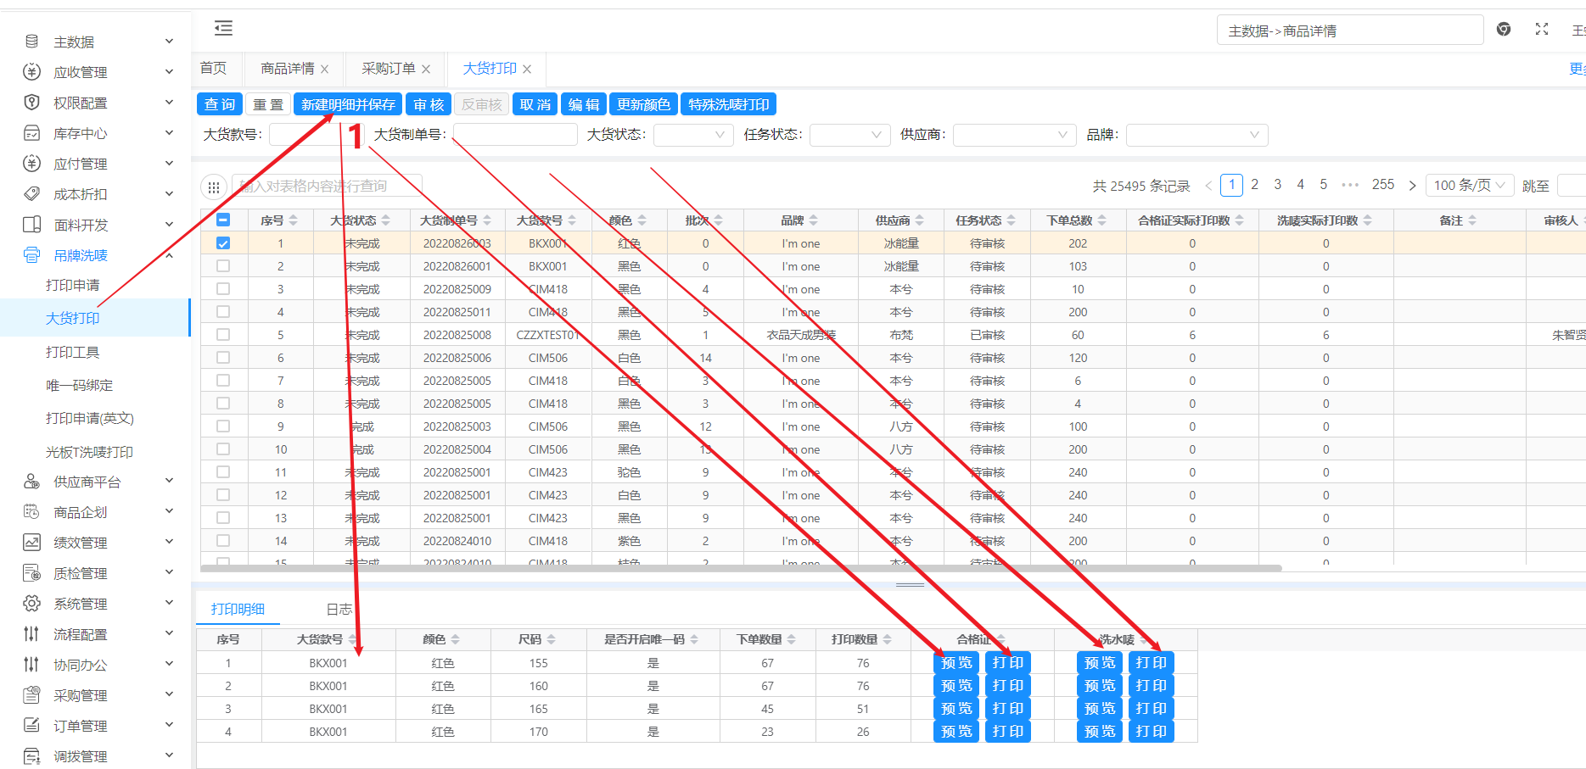
Task: Toggle the select-all header checkbox
Action: tap(223, 220)
